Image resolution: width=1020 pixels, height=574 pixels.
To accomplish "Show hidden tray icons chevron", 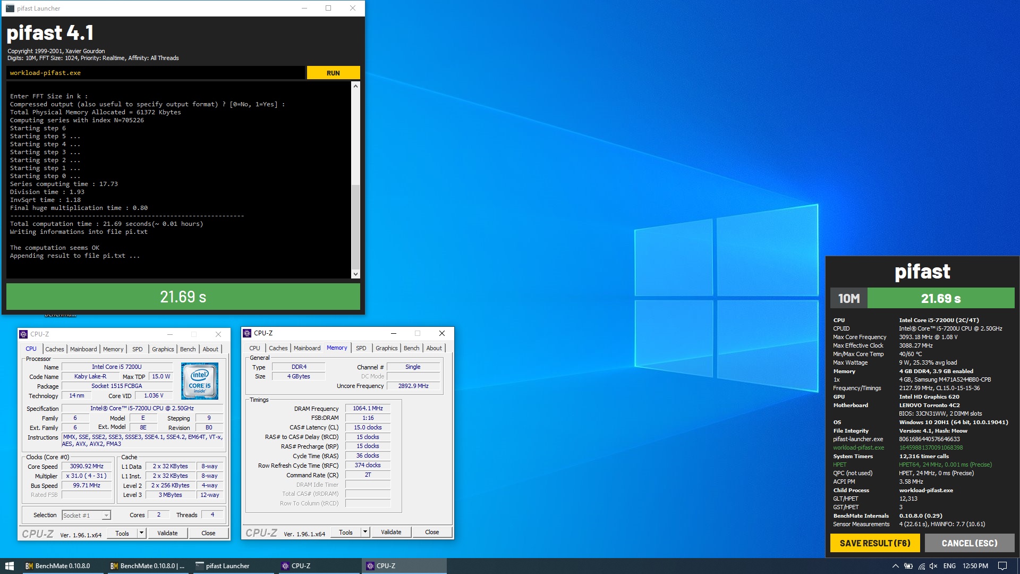I will (895, 566).
